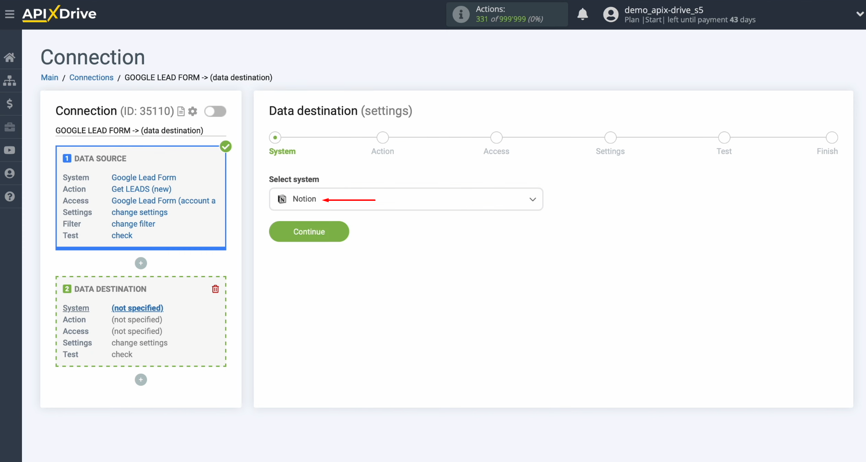Open billing via the dollar sign icon
The height and width of the screenshot is (462, 866).
point(10,103)
